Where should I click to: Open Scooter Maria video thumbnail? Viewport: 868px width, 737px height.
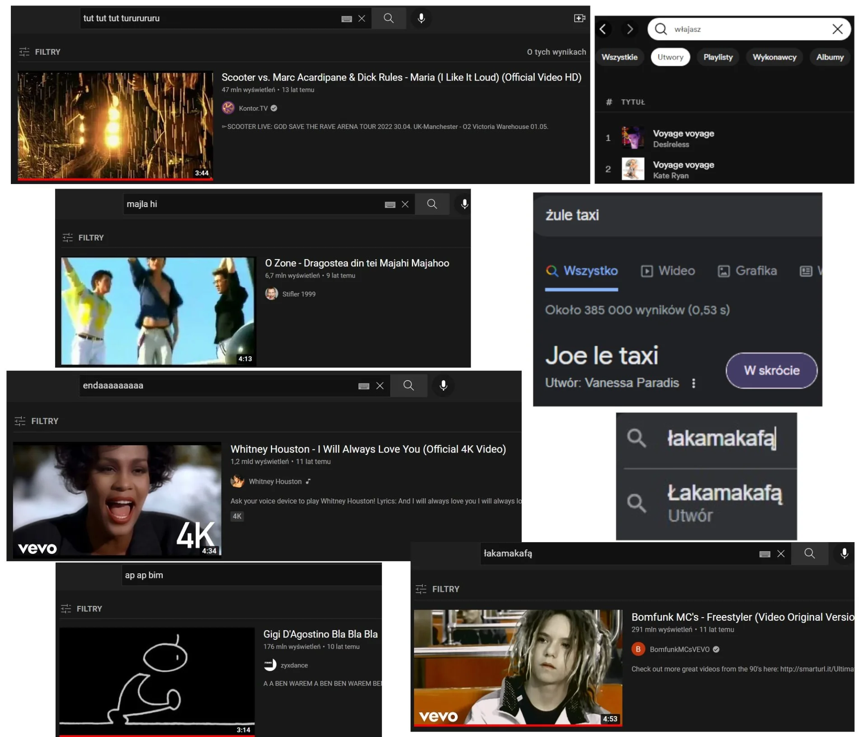(x=115, y=126)
